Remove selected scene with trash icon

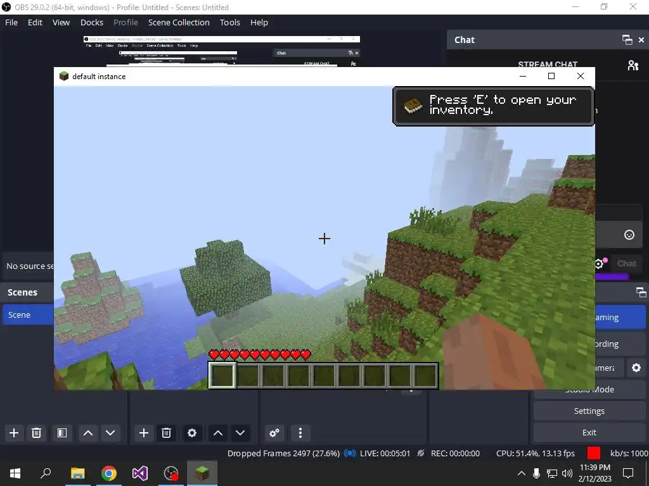point(36,433)
